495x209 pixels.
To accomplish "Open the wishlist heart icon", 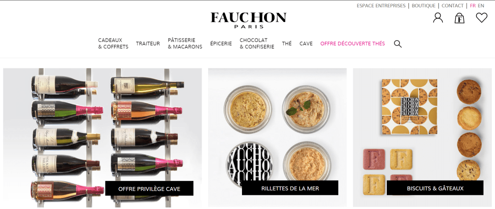I will click(x=481, y=17).
